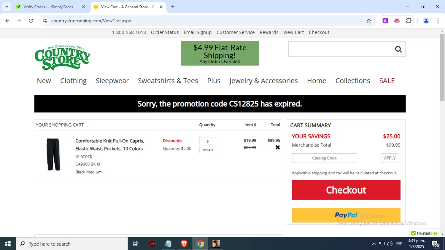
Task: Open the red circular taskbar app
Action: pos(152,244)
